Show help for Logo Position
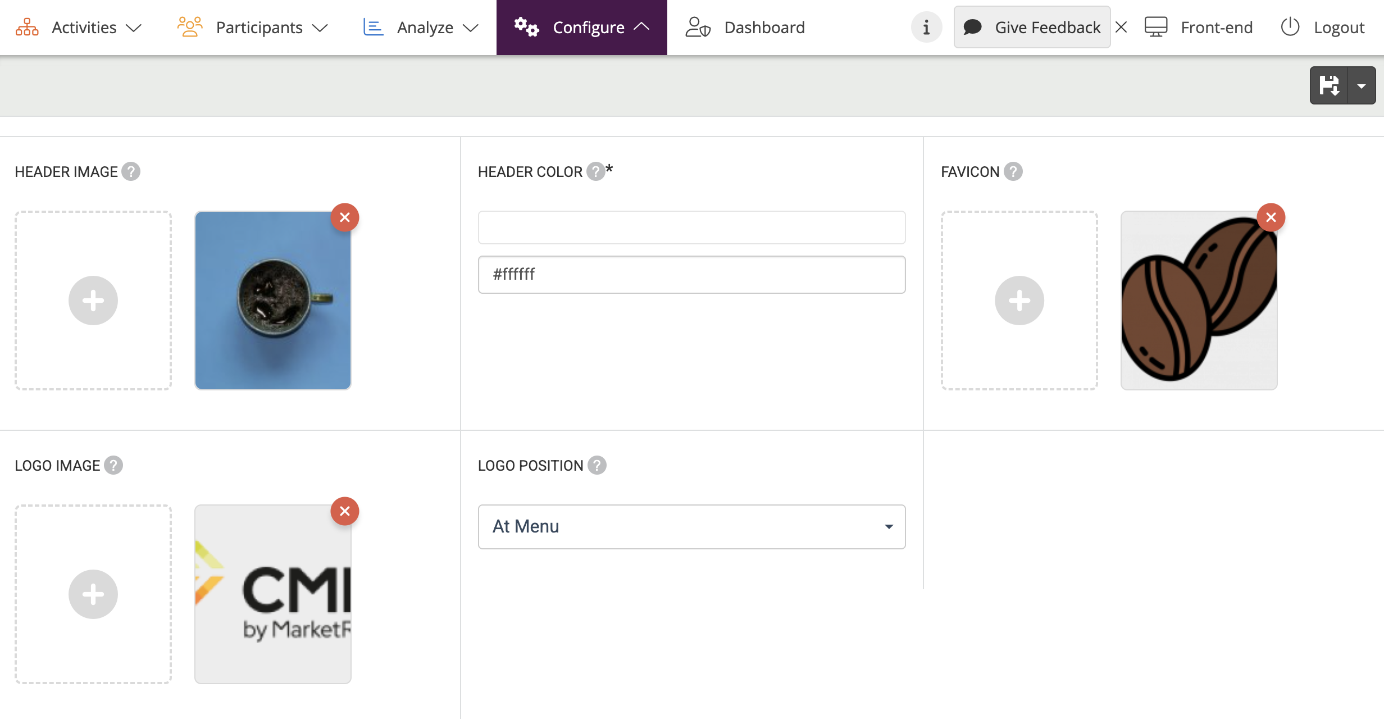 [597, 465]
